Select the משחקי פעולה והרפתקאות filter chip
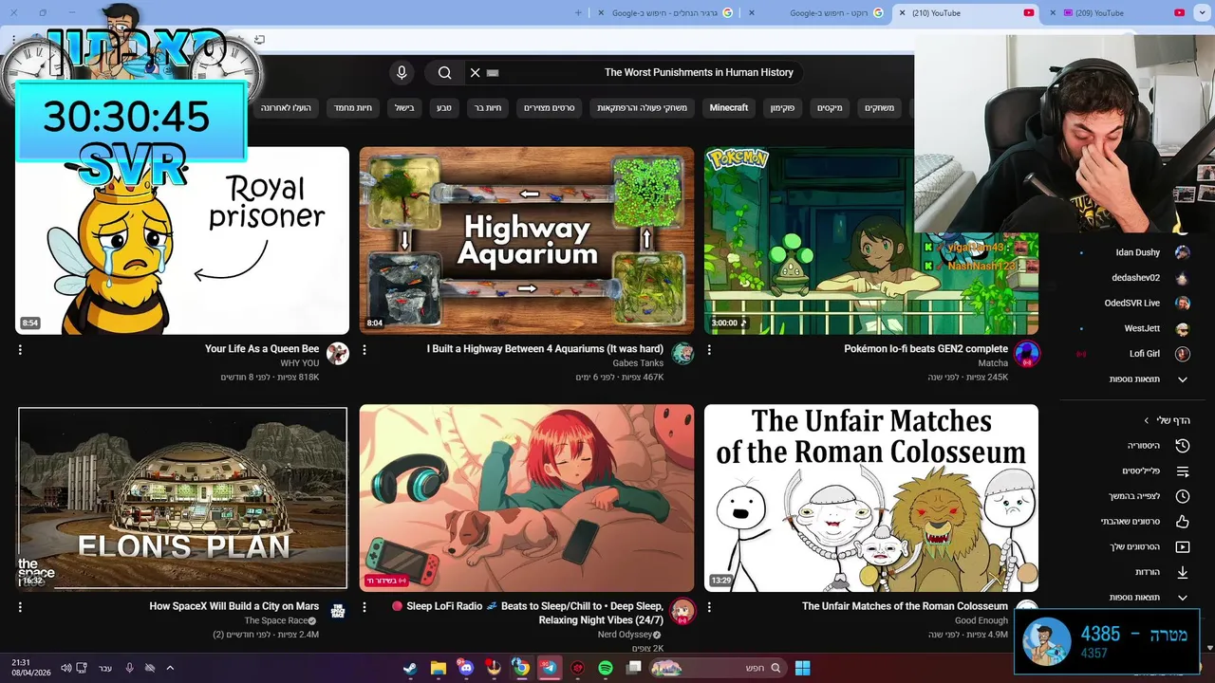The height and width of the screenshot is (683, 1215). point(642,108)
